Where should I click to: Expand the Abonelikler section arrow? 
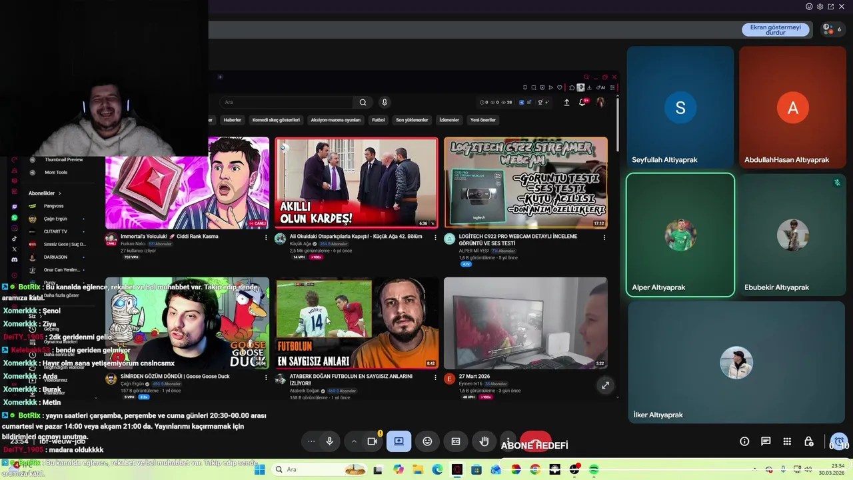click(x=59, y=193)
